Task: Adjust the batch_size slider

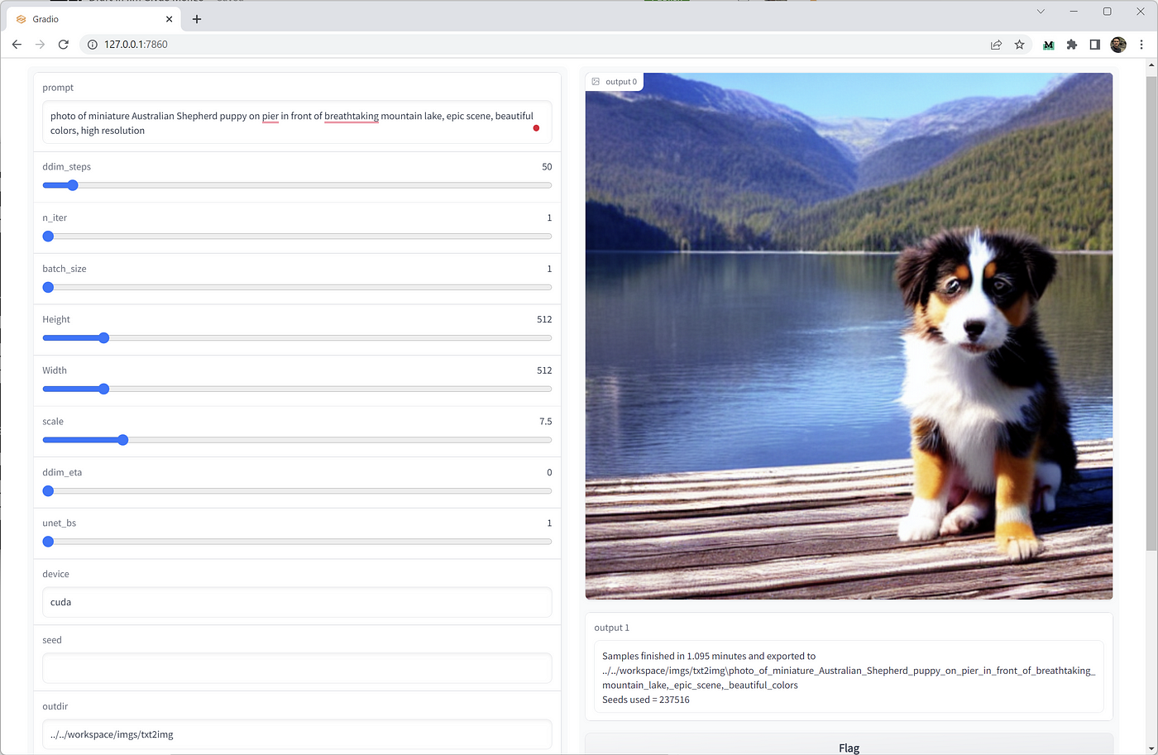Action: click(x=297, y=288)
